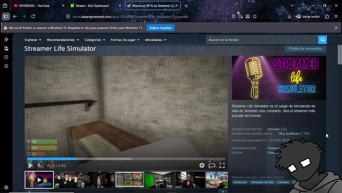This screenshot has width=342, height=193.
Task: Click the Simulación tag
Action: [x=240, y=182]
